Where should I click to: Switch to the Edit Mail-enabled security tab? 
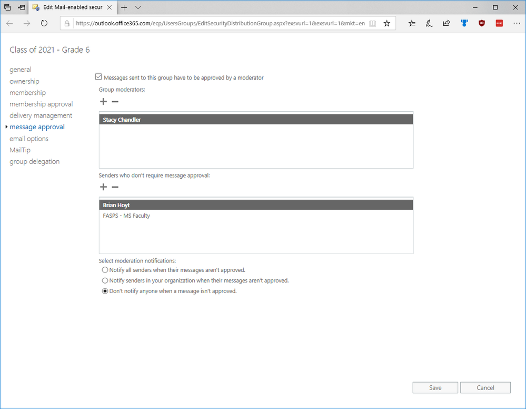pos(73,7)
